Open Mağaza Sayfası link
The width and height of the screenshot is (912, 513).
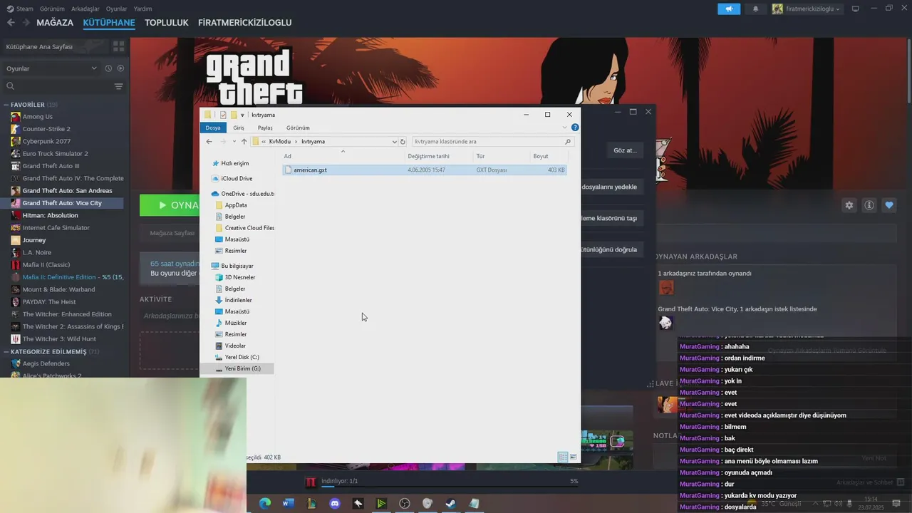[172, 233]
